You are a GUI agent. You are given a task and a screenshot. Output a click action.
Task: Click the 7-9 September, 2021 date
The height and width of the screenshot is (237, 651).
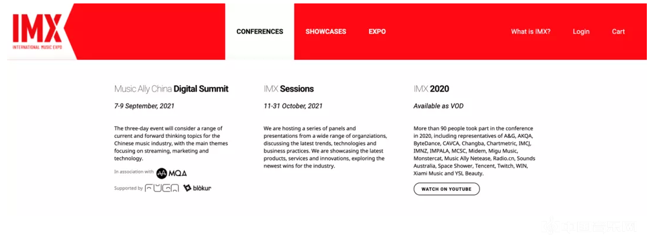(145, 106)
